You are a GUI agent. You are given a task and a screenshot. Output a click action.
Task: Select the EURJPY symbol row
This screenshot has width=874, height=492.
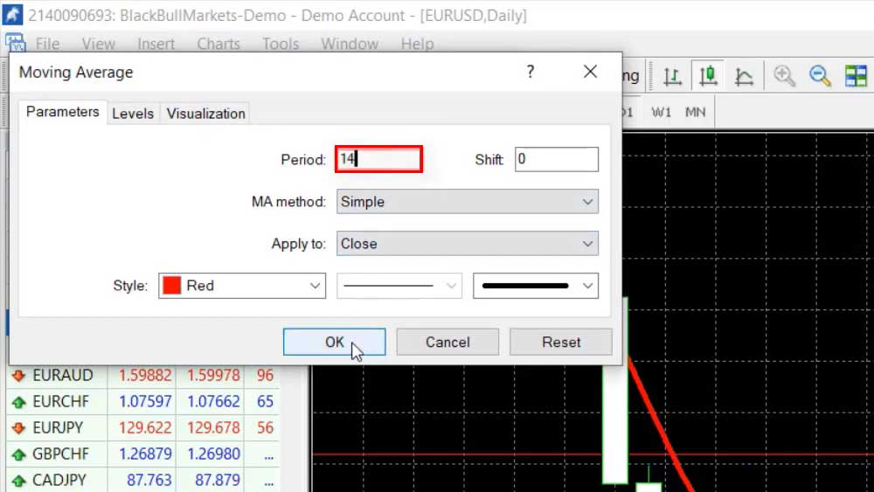(142, 428)
